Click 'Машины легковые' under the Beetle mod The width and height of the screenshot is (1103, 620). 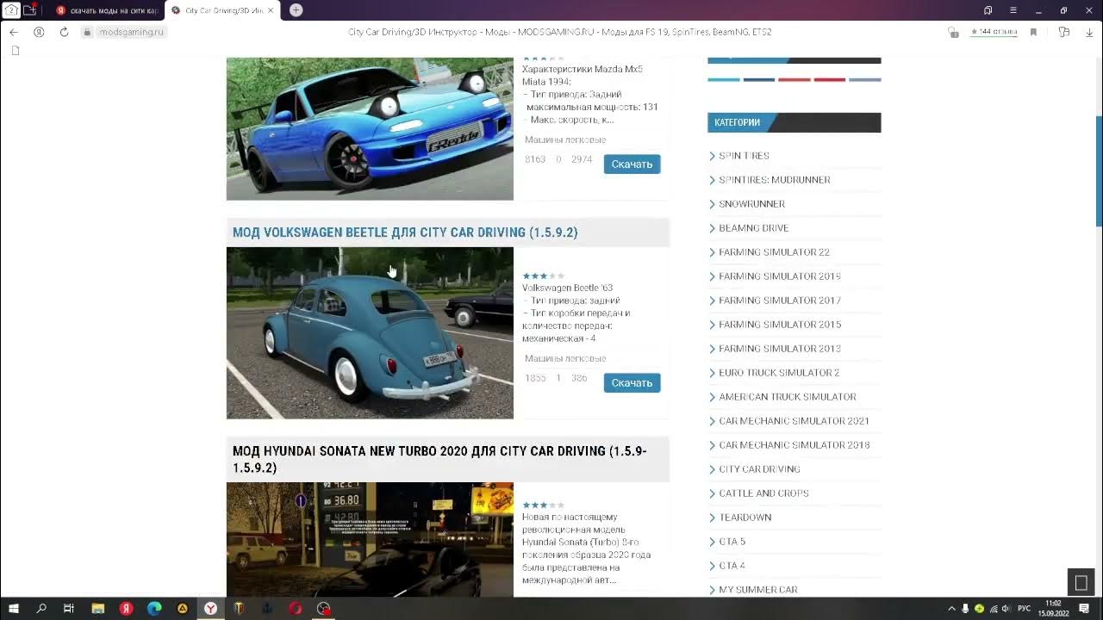point(565,358)
